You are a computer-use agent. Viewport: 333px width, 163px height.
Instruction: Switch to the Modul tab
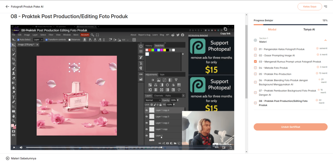272,29
